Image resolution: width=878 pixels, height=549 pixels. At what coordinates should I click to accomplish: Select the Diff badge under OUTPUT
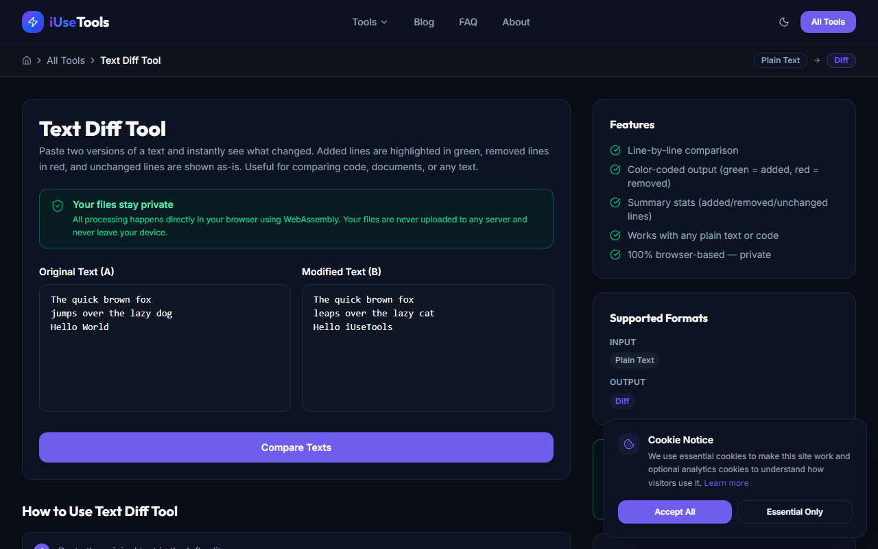(x=622, y=401)
